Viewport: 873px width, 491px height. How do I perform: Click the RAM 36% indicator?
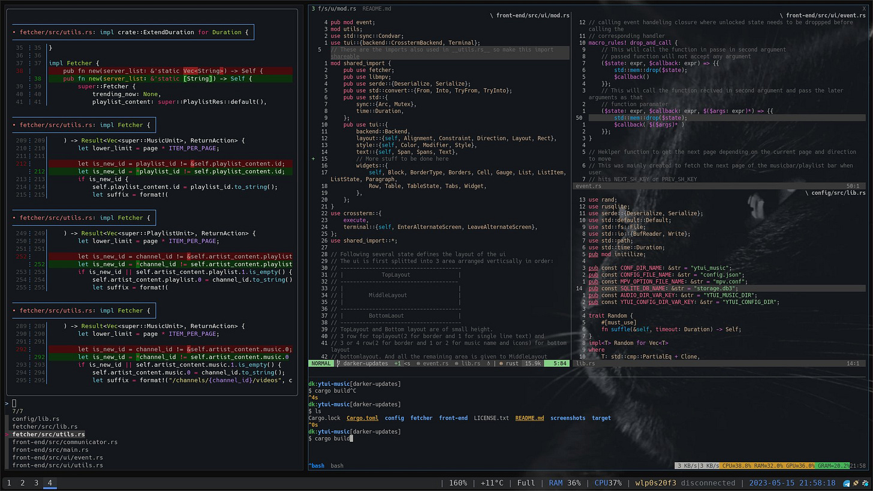565,483
